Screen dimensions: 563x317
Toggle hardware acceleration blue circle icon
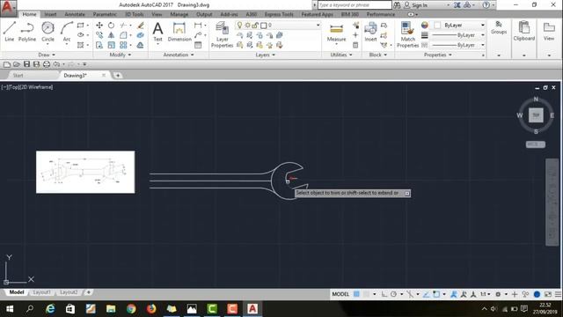pos(537,294)
